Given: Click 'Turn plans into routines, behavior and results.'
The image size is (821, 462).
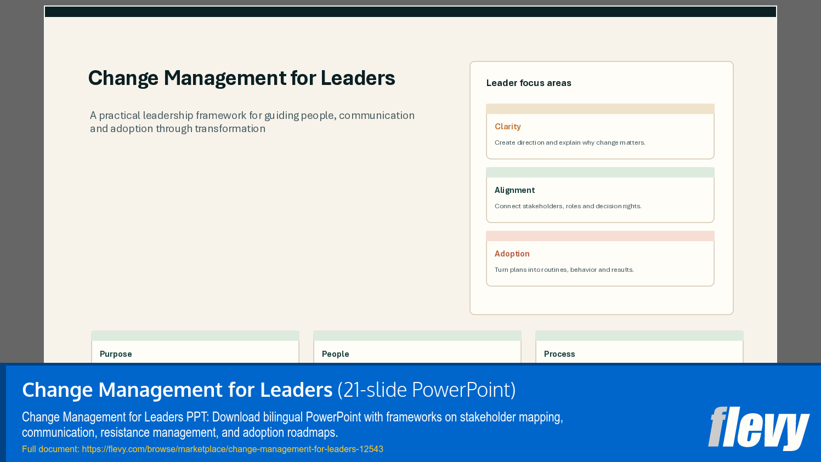Looking at the screenshot, I should click(564, 270).
